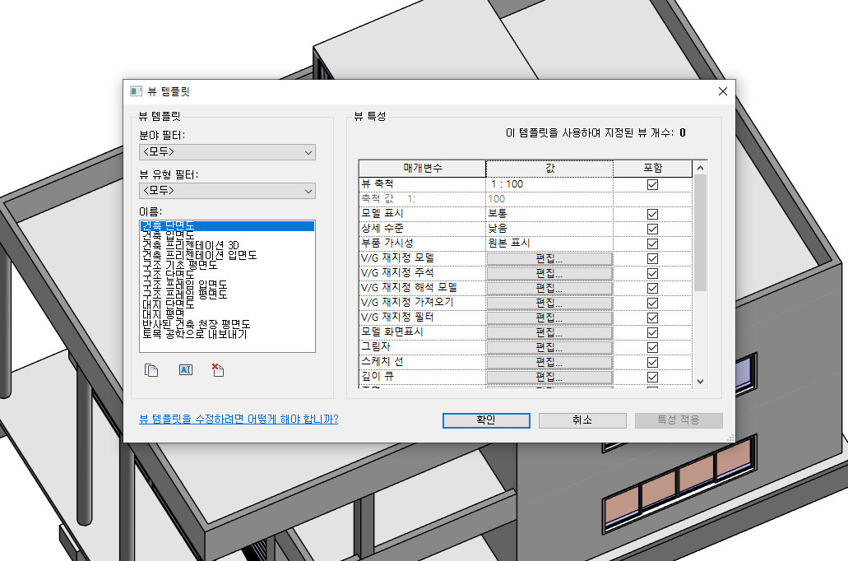Image resolution: width=848 pixels, height=561 pixels.
Task: Uncheck the 포함 box for 상세 수준
Action: click(653, 229)
